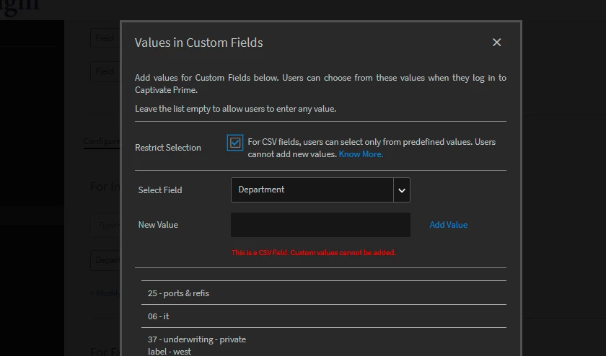This screenshot has width=606, height=356.
Task: Close the Values in Custom Fields dialog
Action: click(x=496, y=43)
